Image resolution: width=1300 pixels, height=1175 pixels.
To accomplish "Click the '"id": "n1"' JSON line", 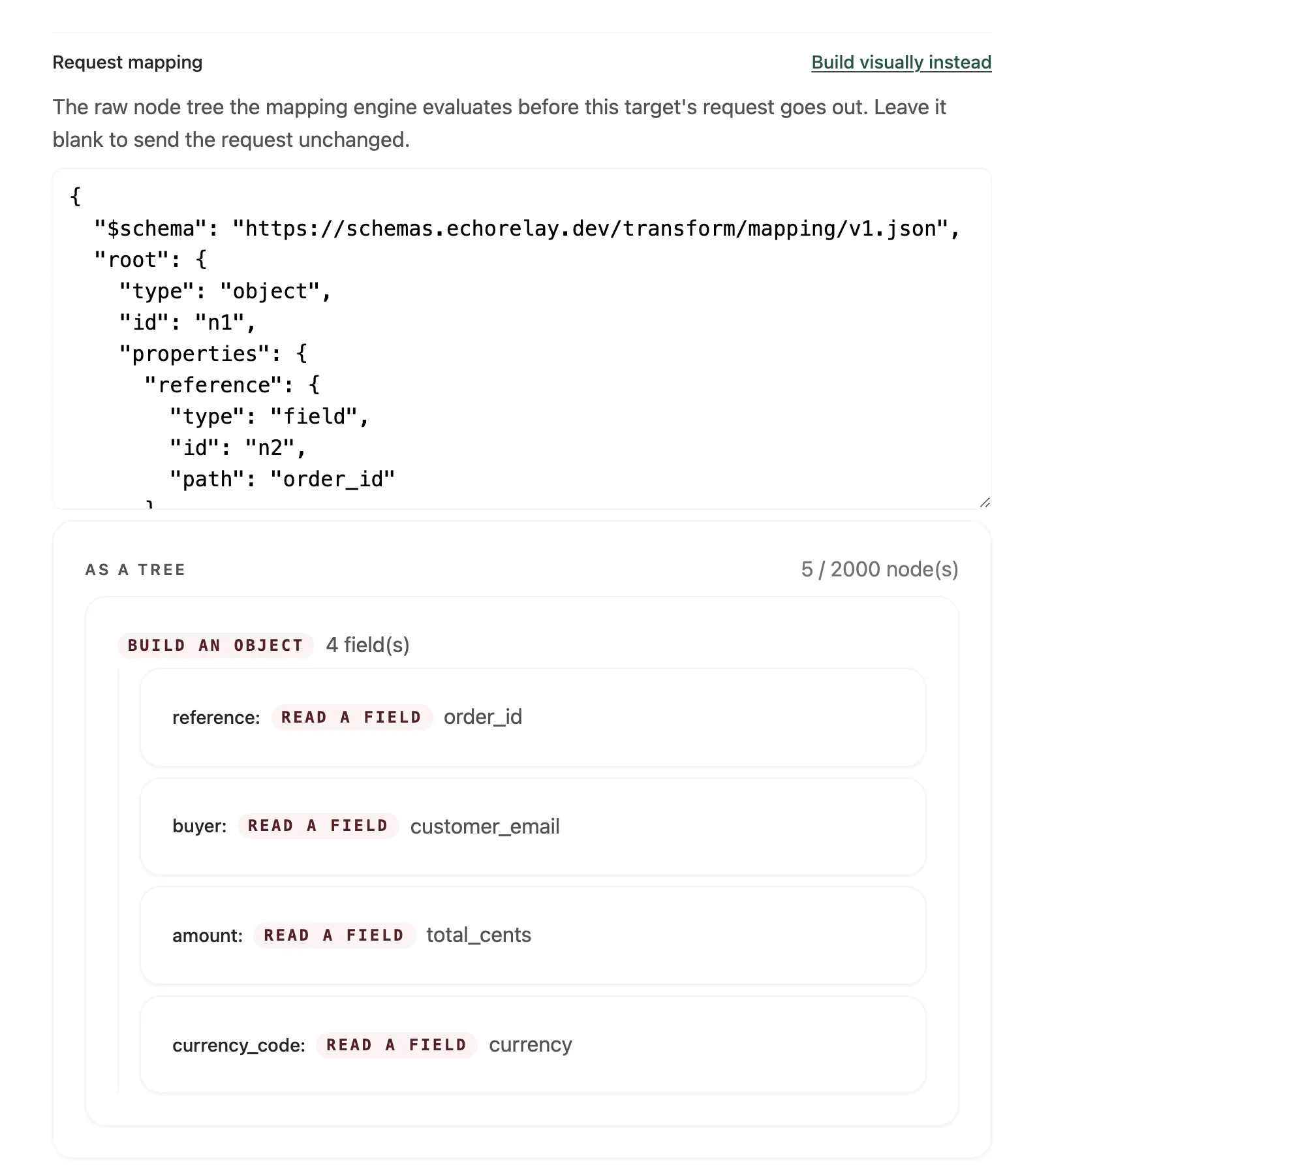I will (x=187, y=322).
